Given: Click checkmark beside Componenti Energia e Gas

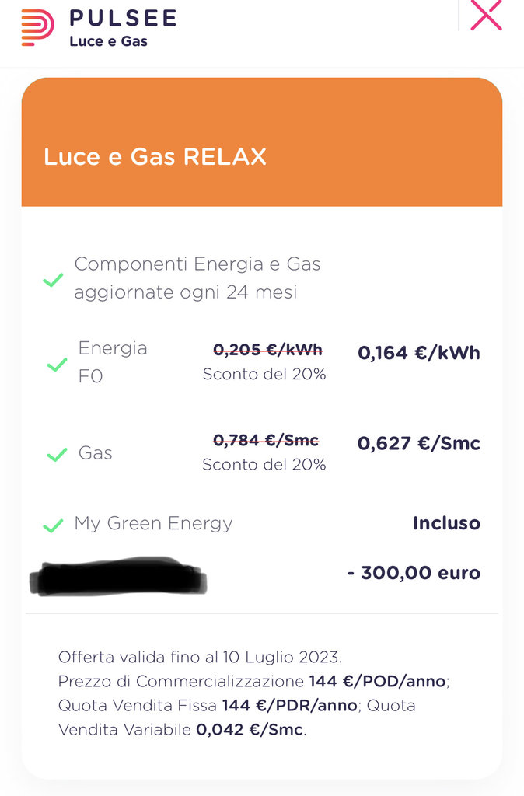Looking at the screenshot, I should tap(53, 279).
